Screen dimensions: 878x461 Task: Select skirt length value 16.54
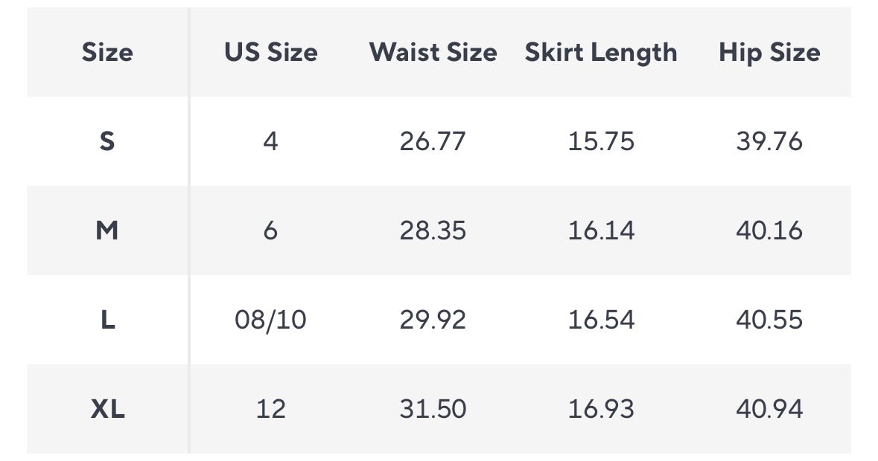pos(601,320)
